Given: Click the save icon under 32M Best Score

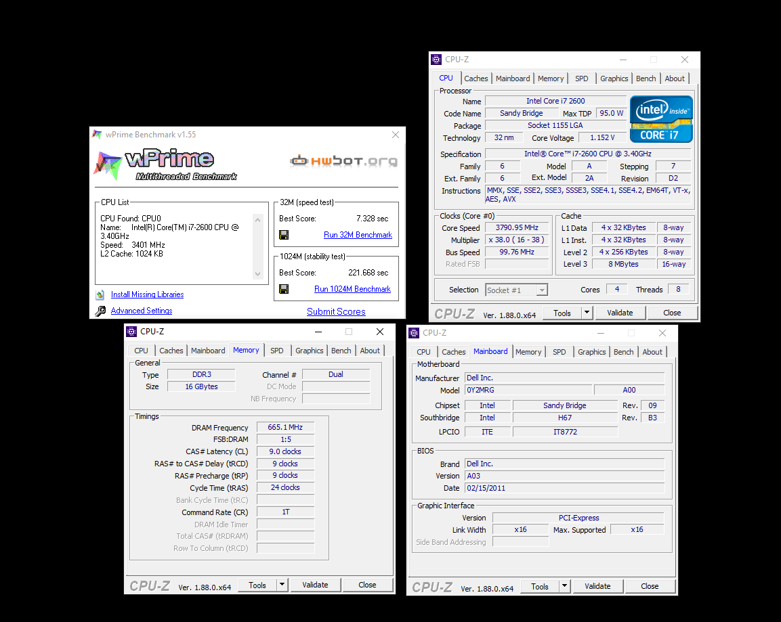Looking at the screenshot, I should pos(284,235).
